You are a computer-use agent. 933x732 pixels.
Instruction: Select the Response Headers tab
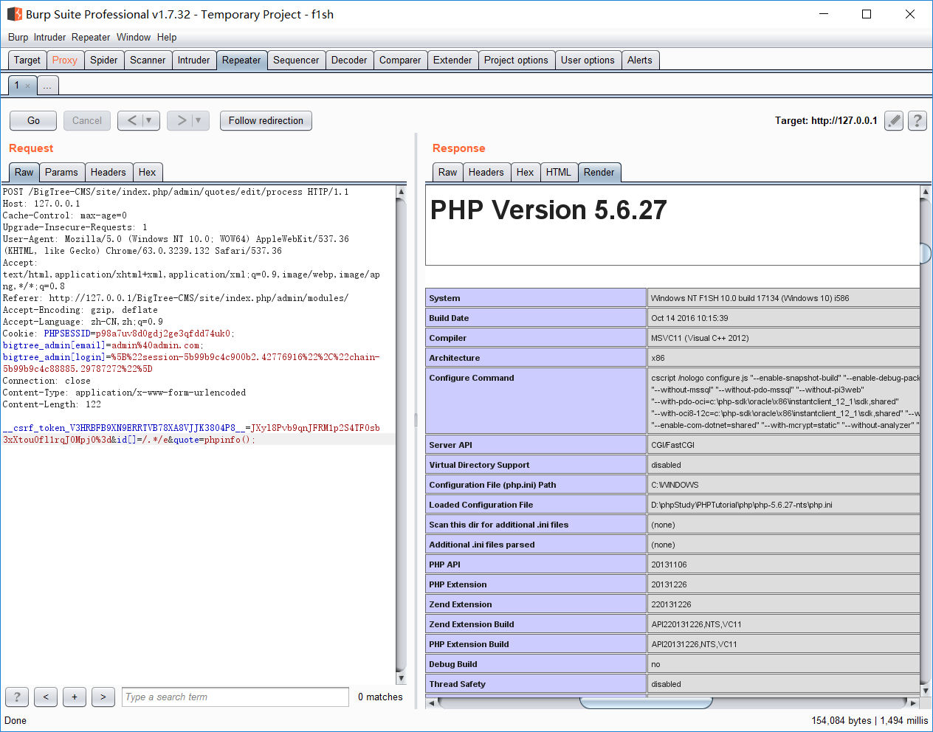[486, 173]
